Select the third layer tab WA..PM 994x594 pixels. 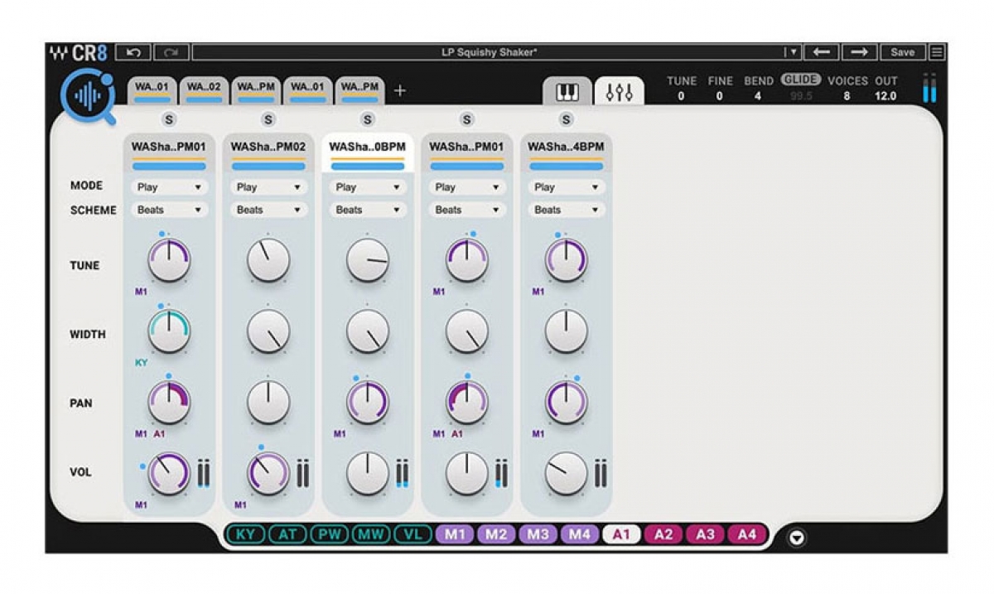pyautogui.click(x=256, y=90)
